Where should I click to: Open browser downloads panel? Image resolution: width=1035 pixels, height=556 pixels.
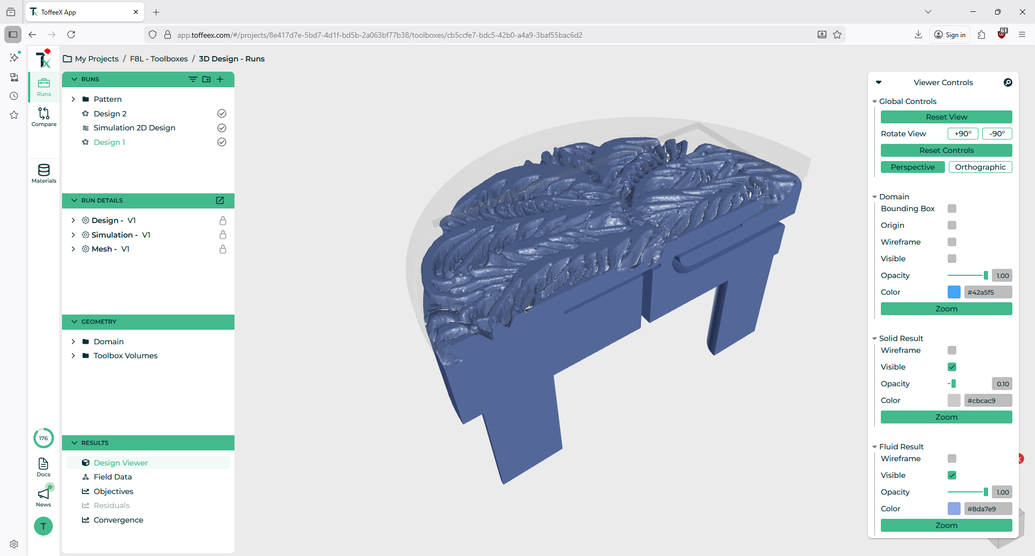pyautogui.click(x=919, y=34)
